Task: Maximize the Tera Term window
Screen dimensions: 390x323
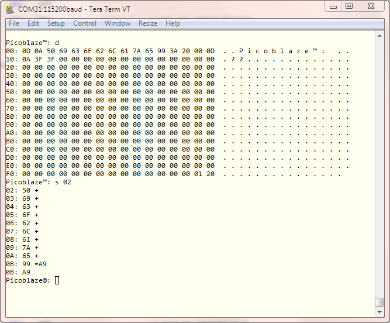Action: [x=349, y=6]
